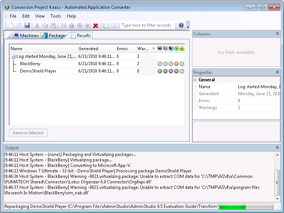Click the green play status icon for DemoShield Player
Viewport: 284px width, 213px height.
(160, 71)
